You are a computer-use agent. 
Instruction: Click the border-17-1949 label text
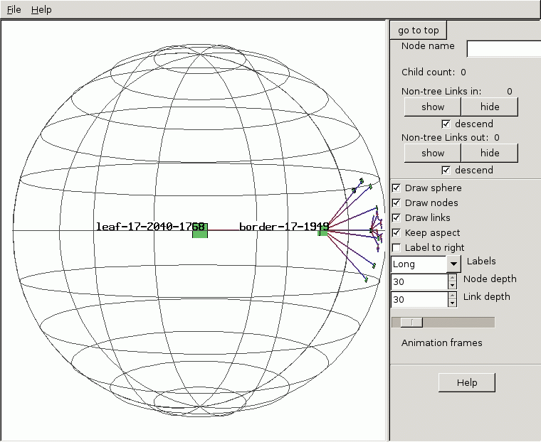point(284,227)
